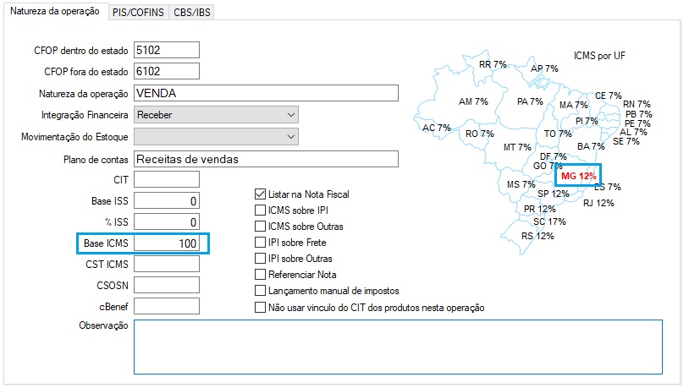Click the Plano de contas field

[x=265, y=159]
